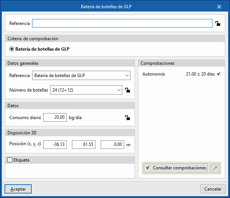Click the green check mark next to Autonomía

tap(219, 74)
